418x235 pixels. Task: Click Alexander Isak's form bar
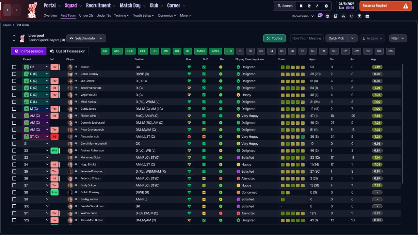tap(292, 136)
